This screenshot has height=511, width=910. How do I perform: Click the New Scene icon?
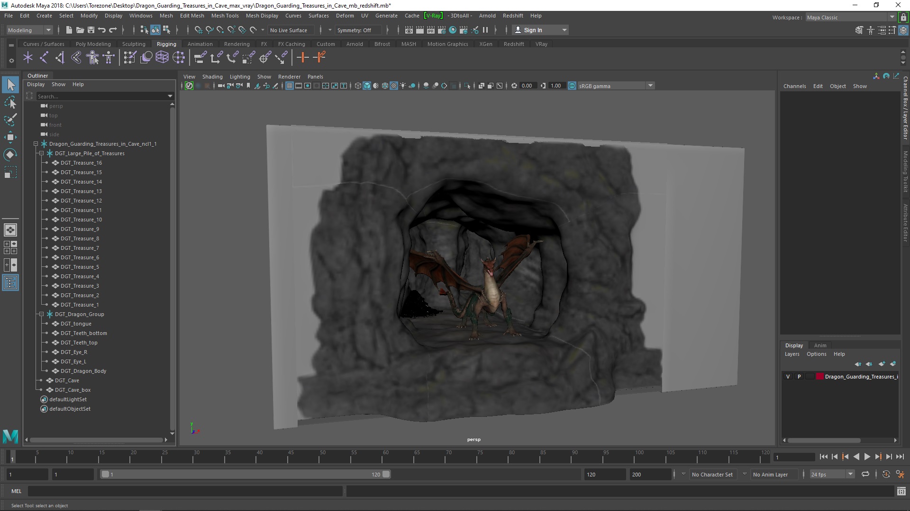(x=69, y=30)
